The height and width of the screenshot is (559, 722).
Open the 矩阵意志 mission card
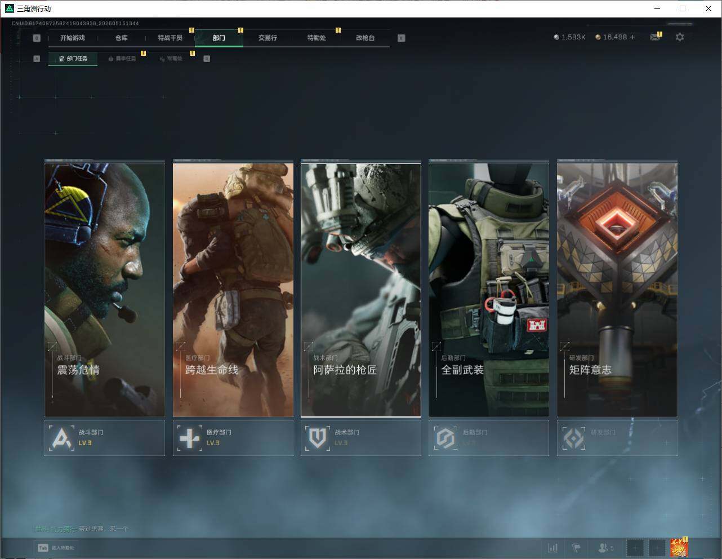tap(617, 290)
